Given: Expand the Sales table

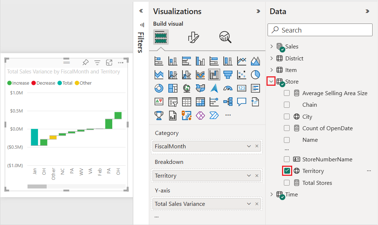Looking at the screenshot, I should click(271, 46).
